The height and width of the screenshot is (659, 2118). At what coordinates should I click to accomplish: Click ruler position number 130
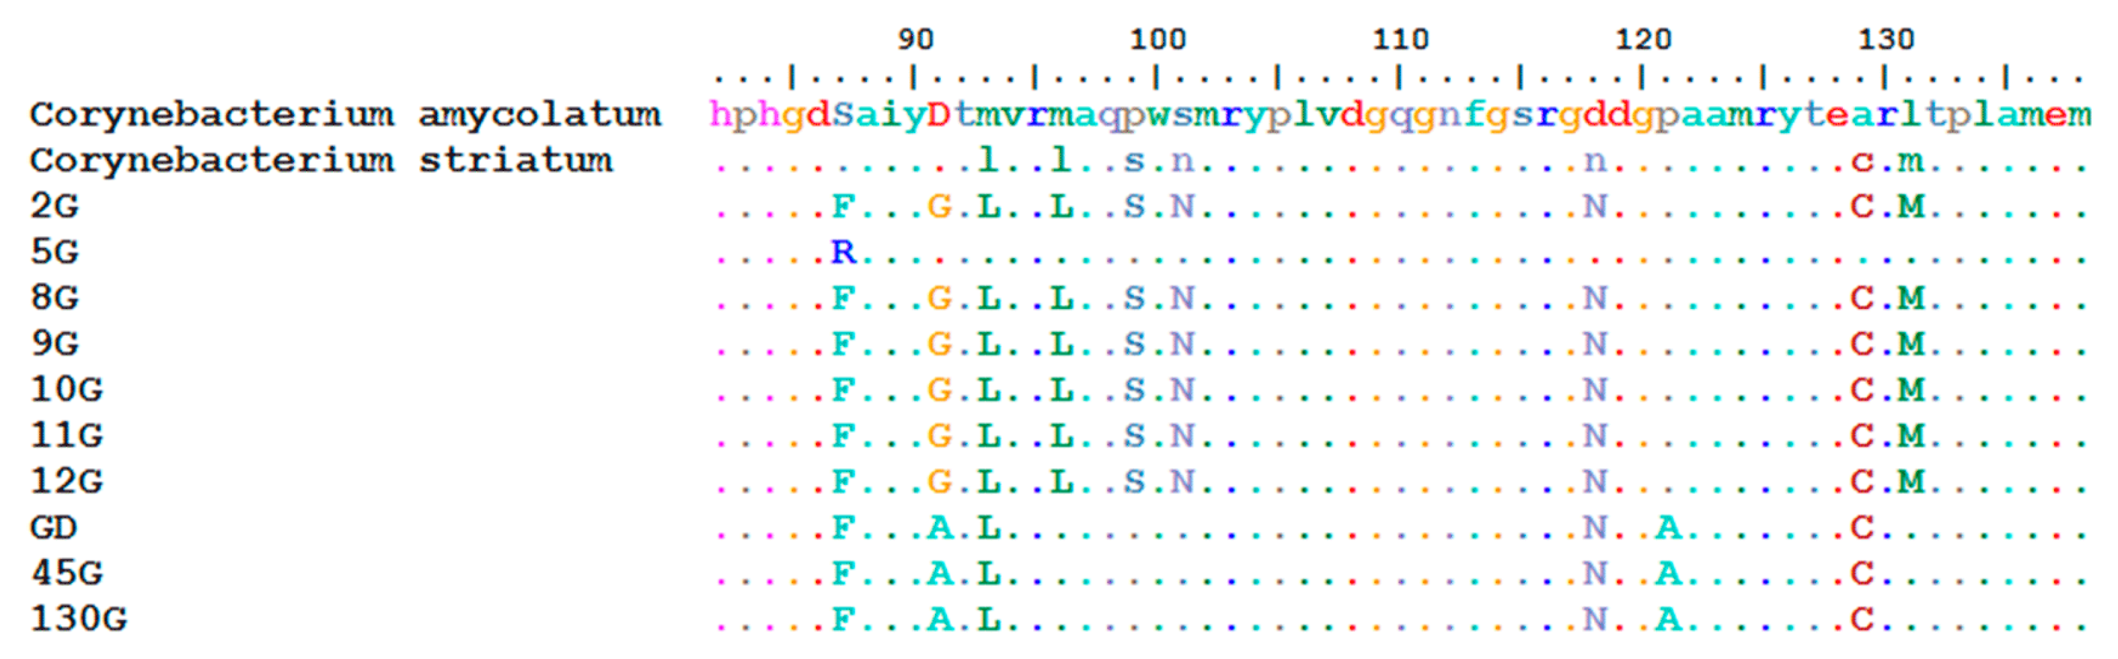tap(1886, 40)
